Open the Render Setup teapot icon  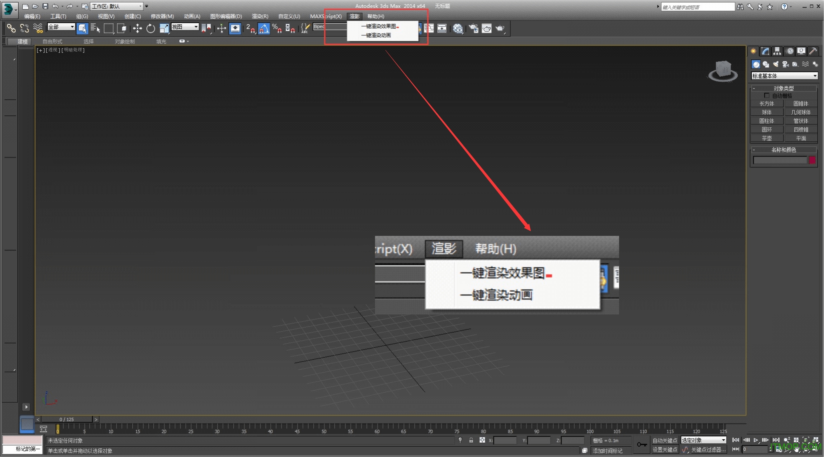tap(474, 28)
